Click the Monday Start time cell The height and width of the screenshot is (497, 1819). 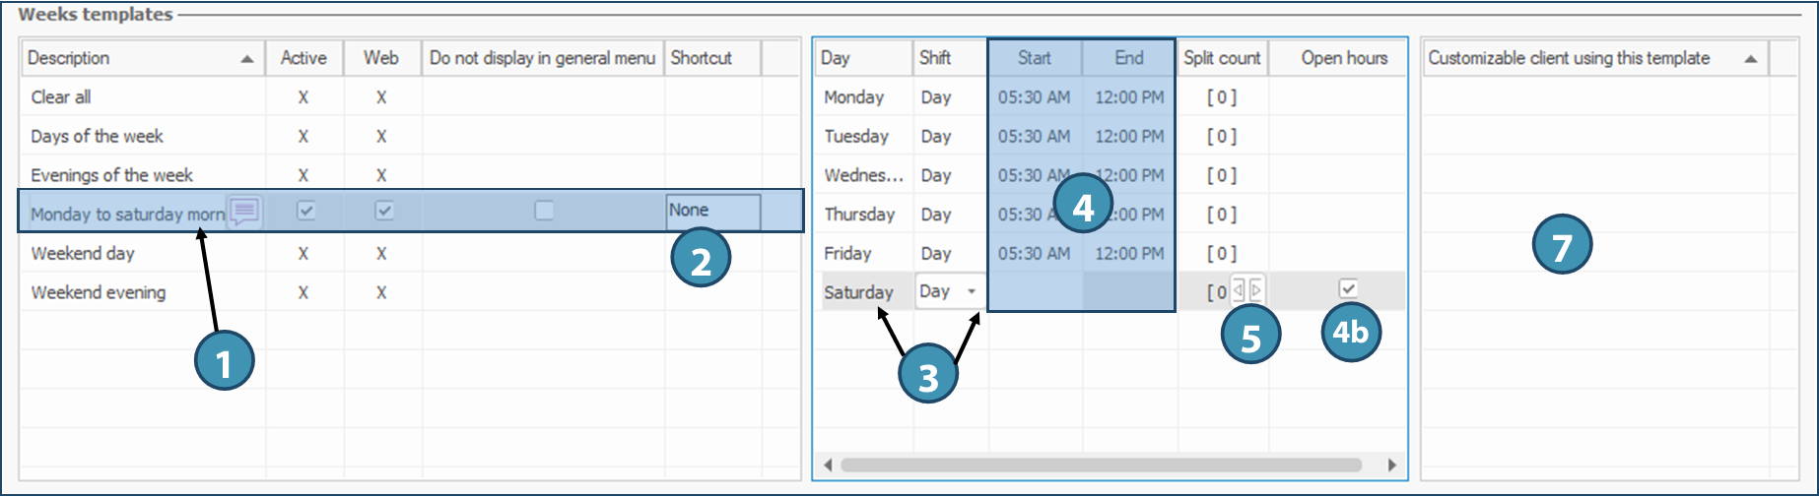[x=1034, y=97]
